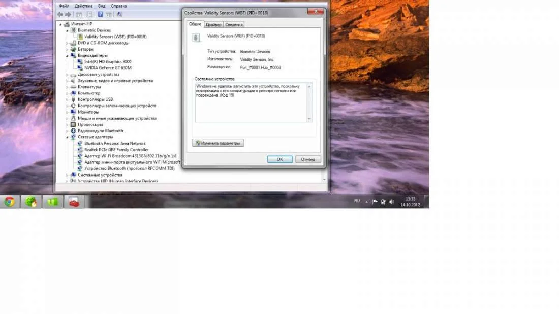Click the Bluetooth radio modules icon
Screen dimensions: 559x314
pyautogui.click(x=74, y=131)
